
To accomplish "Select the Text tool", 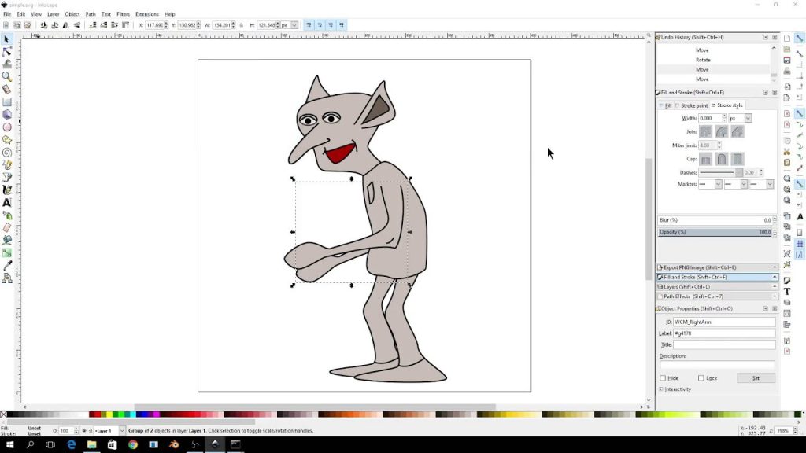I will (x=7, y=202).
